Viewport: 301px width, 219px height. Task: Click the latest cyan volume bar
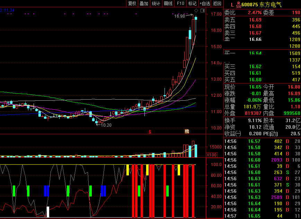196,151
